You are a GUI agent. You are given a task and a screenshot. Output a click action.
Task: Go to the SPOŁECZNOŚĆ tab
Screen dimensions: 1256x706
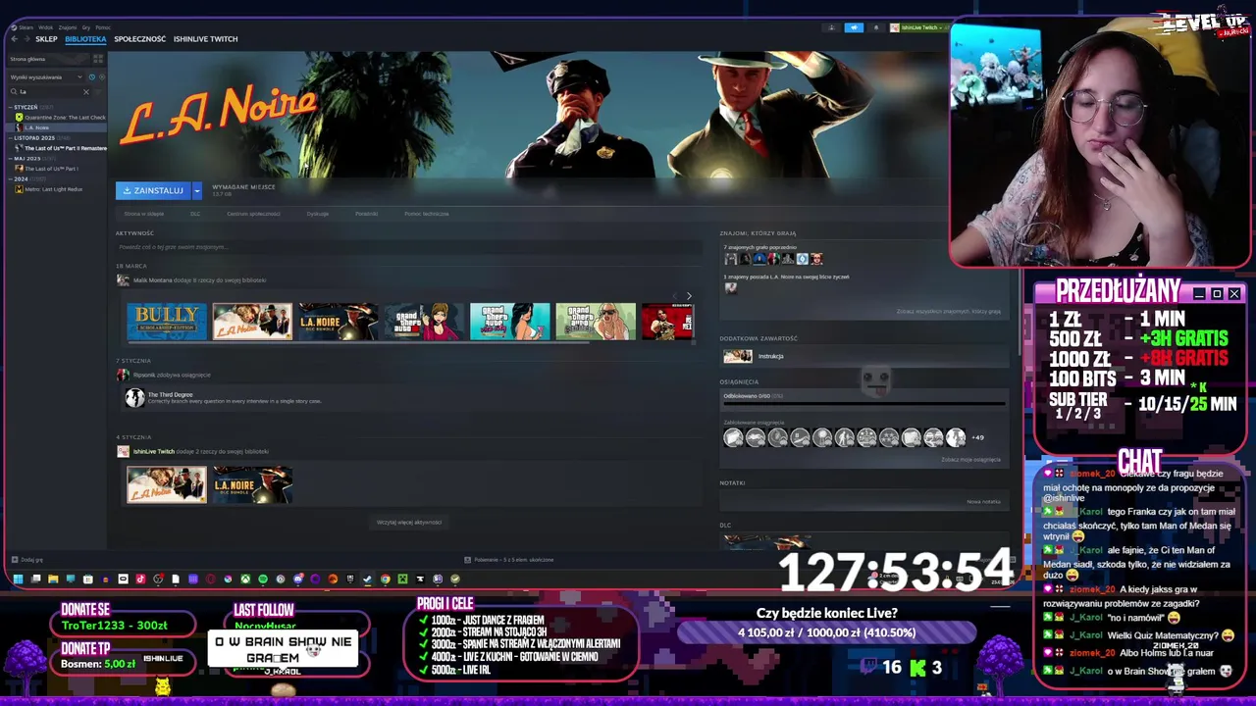click(x=139, y=39)
